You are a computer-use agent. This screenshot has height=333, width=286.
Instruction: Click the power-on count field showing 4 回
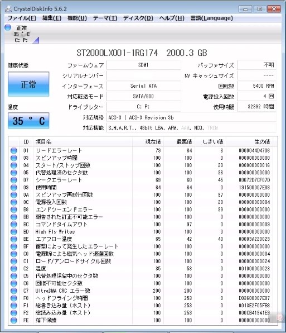(x=256, y=96)
